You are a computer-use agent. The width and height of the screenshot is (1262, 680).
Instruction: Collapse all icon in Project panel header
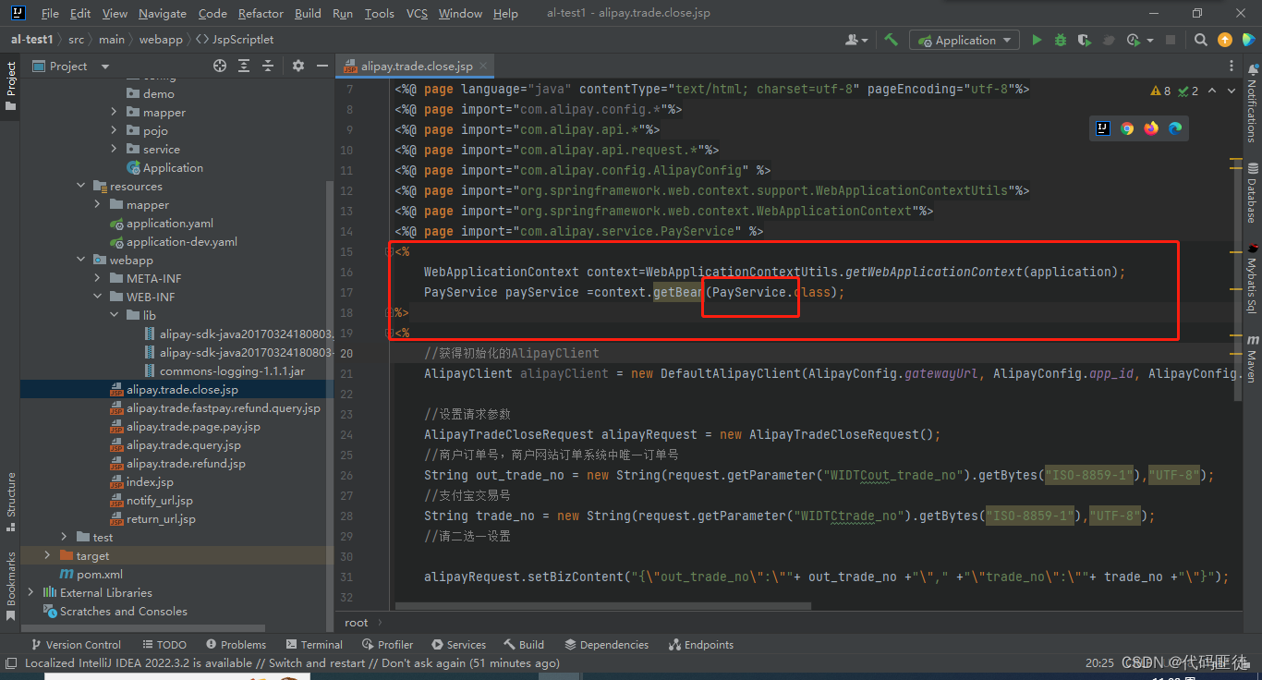268,66
